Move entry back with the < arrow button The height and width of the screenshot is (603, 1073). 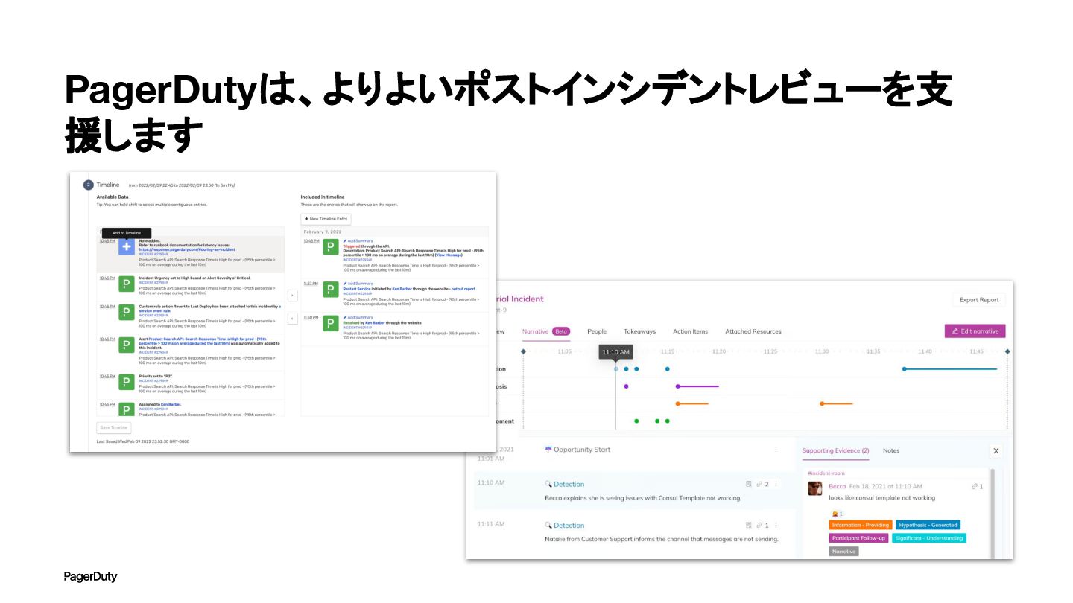tap(292, 319)
